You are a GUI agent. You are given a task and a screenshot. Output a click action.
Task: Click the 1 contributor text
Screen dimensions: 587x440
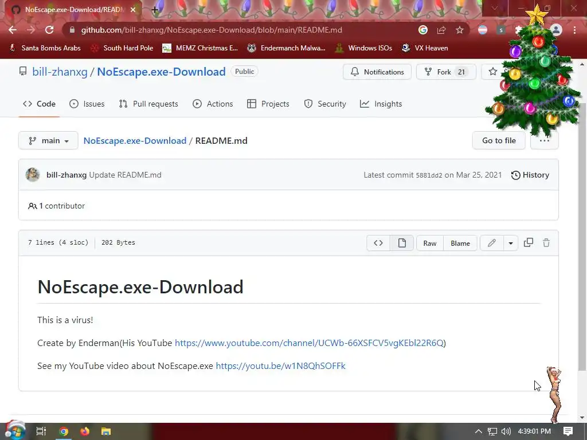(x=57, y=206)
